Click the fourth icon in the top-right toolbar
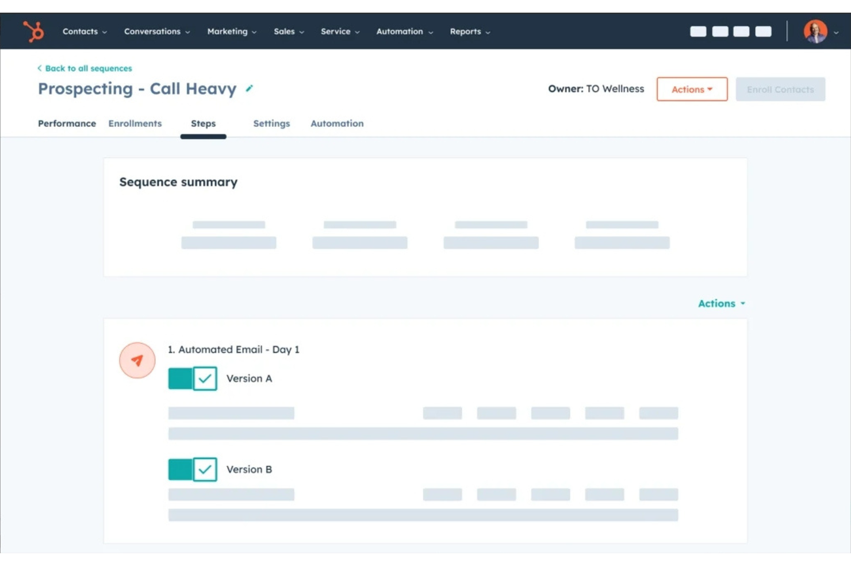 [762, 32]
